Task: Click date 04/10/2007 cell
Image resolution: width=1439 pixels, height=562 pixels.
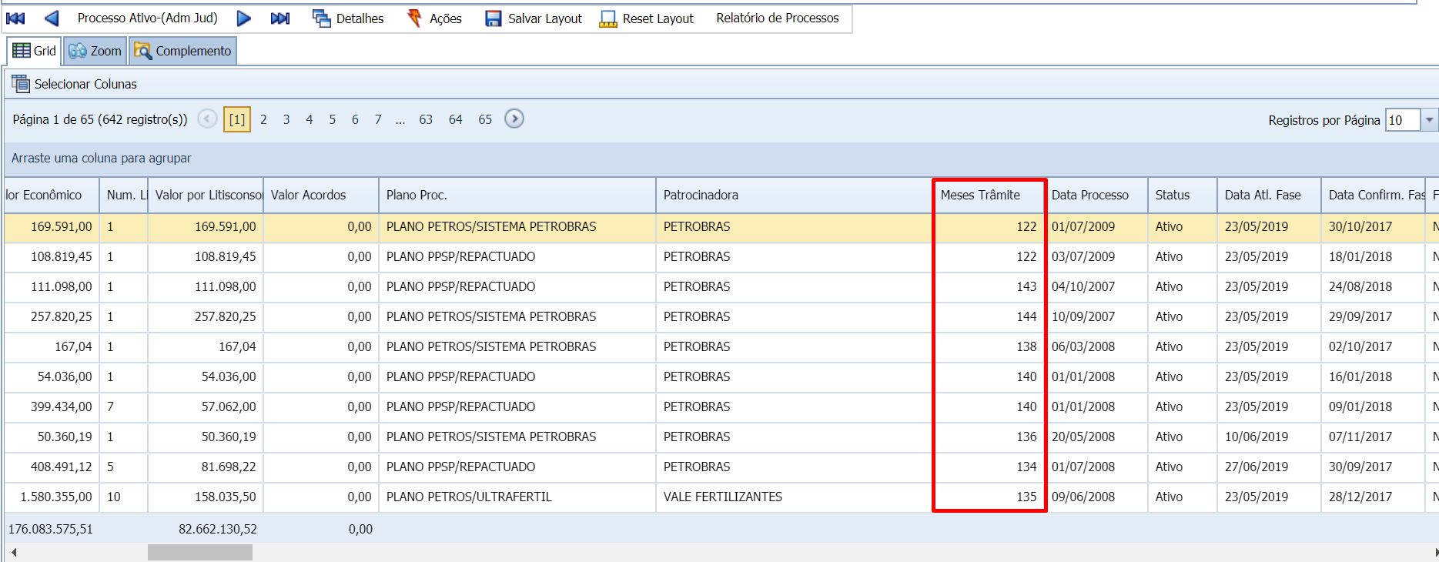Action: point(1096,286)
